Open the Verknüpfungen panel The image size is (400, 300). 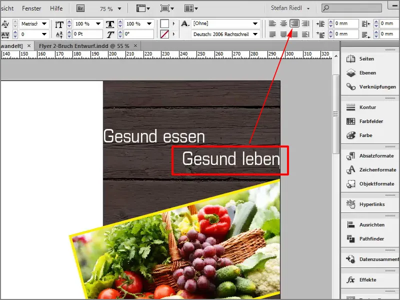pyautogui.click(x=370, y=87)
